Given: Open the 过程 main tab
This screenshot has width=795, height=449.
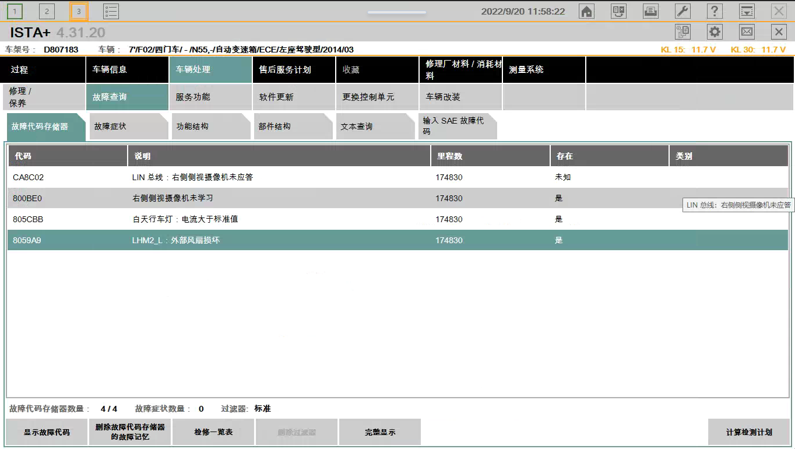Looking at the screenshot, I should [x=43, y=69].
